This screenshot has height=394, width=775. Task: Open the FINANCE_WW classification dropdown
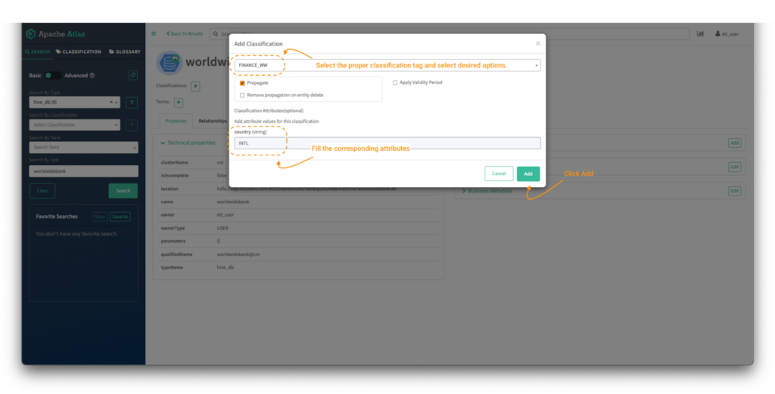click(387, 65)
